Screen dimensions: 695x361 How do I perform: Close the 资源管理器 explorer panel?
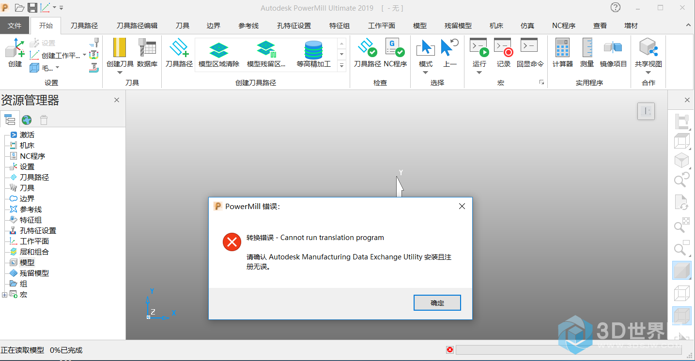point(117,100)
